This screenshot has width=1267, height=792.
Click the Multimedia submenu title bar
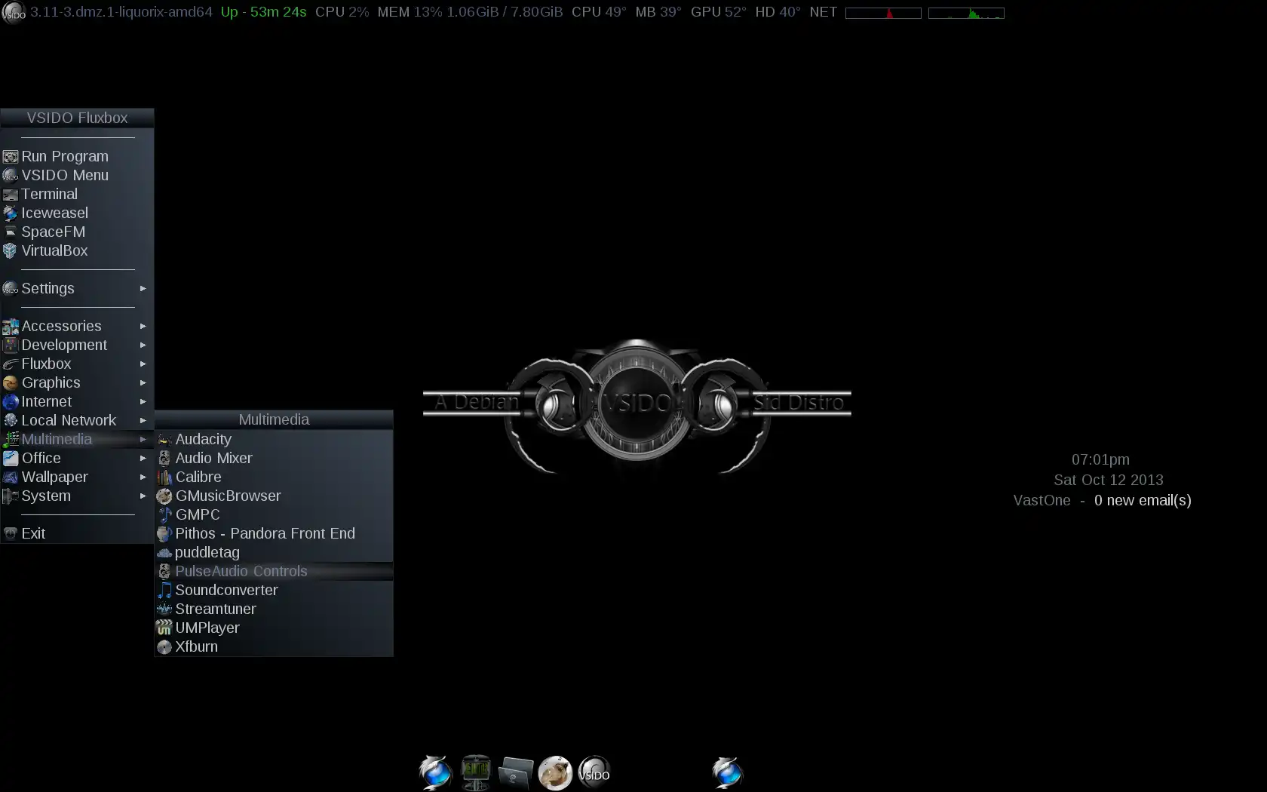[x=274, y=419]
